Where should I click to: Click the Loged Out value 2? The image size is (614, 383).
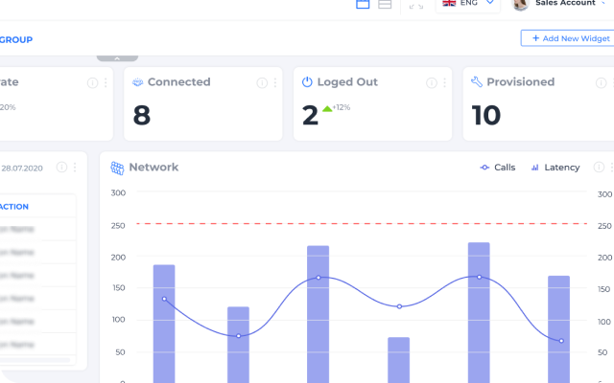click(310, 115)
